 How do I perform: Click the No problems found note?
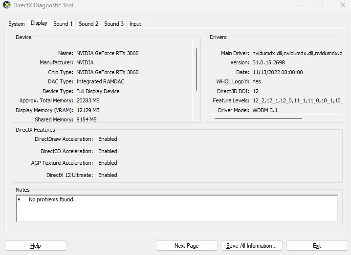click(x=52, y=199)
